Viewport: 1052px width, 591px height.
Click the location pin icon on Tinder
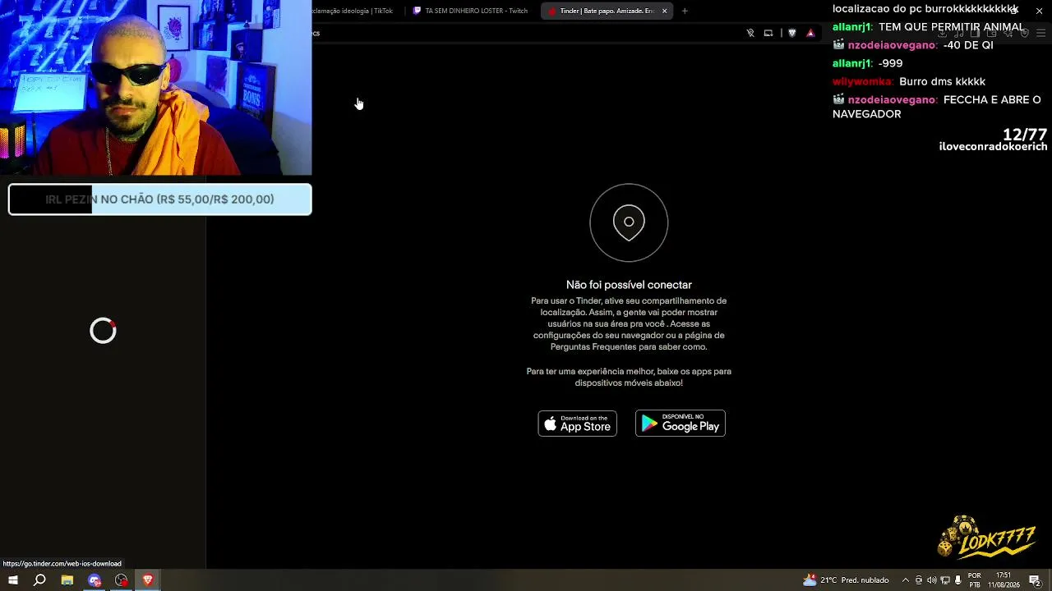click(629, 222)
